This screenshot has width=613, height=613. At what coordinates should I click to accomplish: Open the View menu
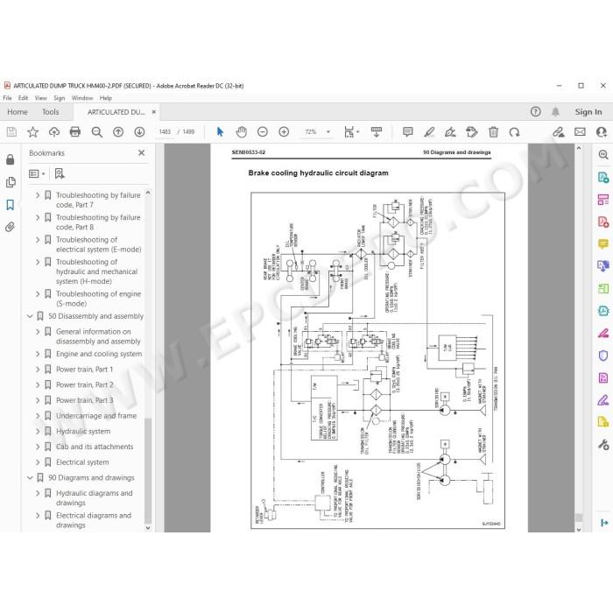pos(40,98)
